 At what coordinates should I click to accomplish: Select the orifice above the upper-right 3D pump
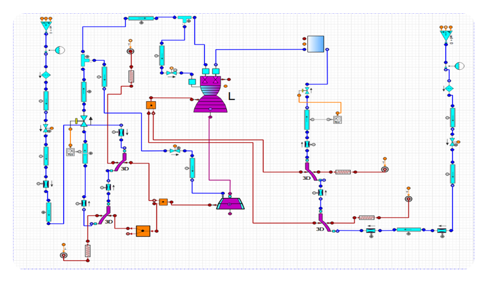[307, 144]
